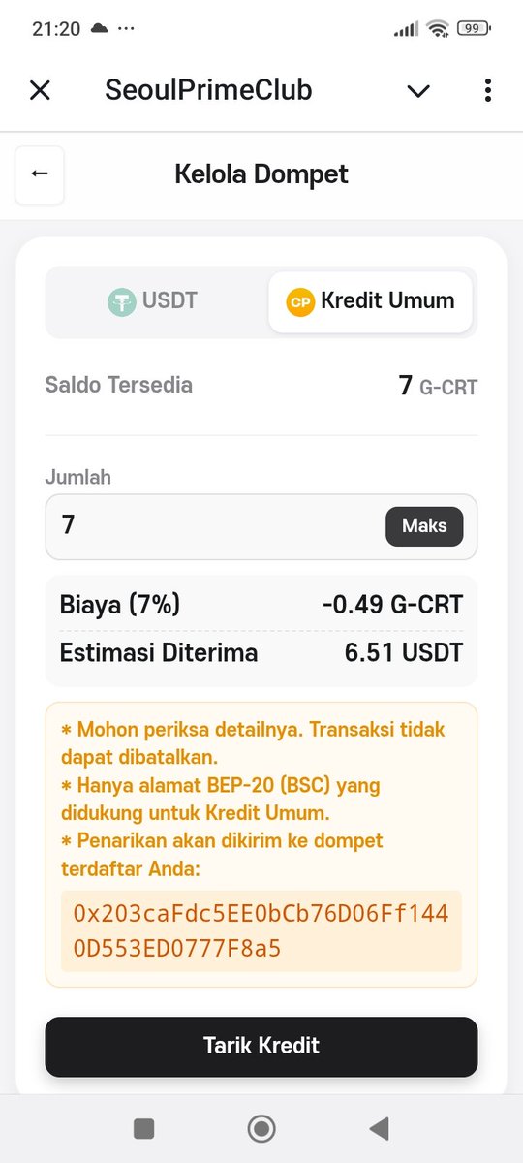Tap the Maks button
This screenshot has width=523, height=1163.
tap(424, 526)
